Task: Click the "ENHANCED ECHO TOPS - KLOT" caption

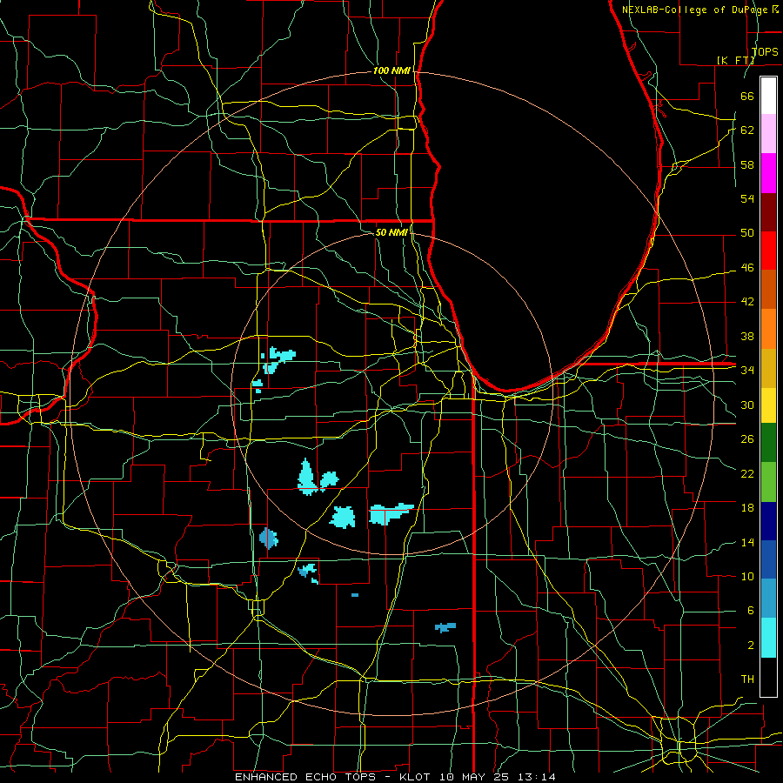Action: [x=332, y=777]
